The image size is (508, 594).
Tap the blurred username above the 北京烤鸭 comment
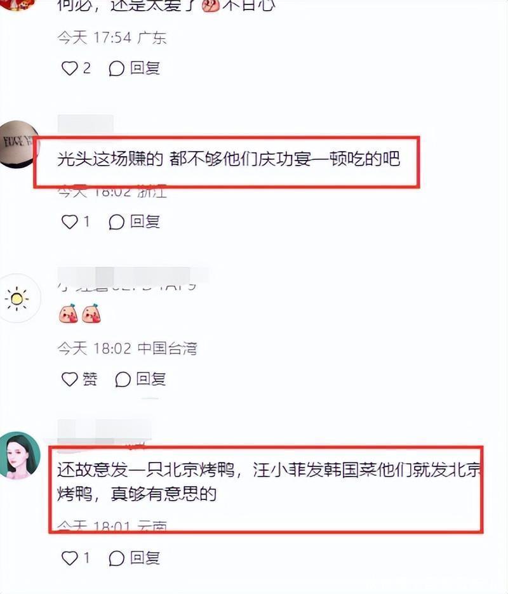click(104, 433)
